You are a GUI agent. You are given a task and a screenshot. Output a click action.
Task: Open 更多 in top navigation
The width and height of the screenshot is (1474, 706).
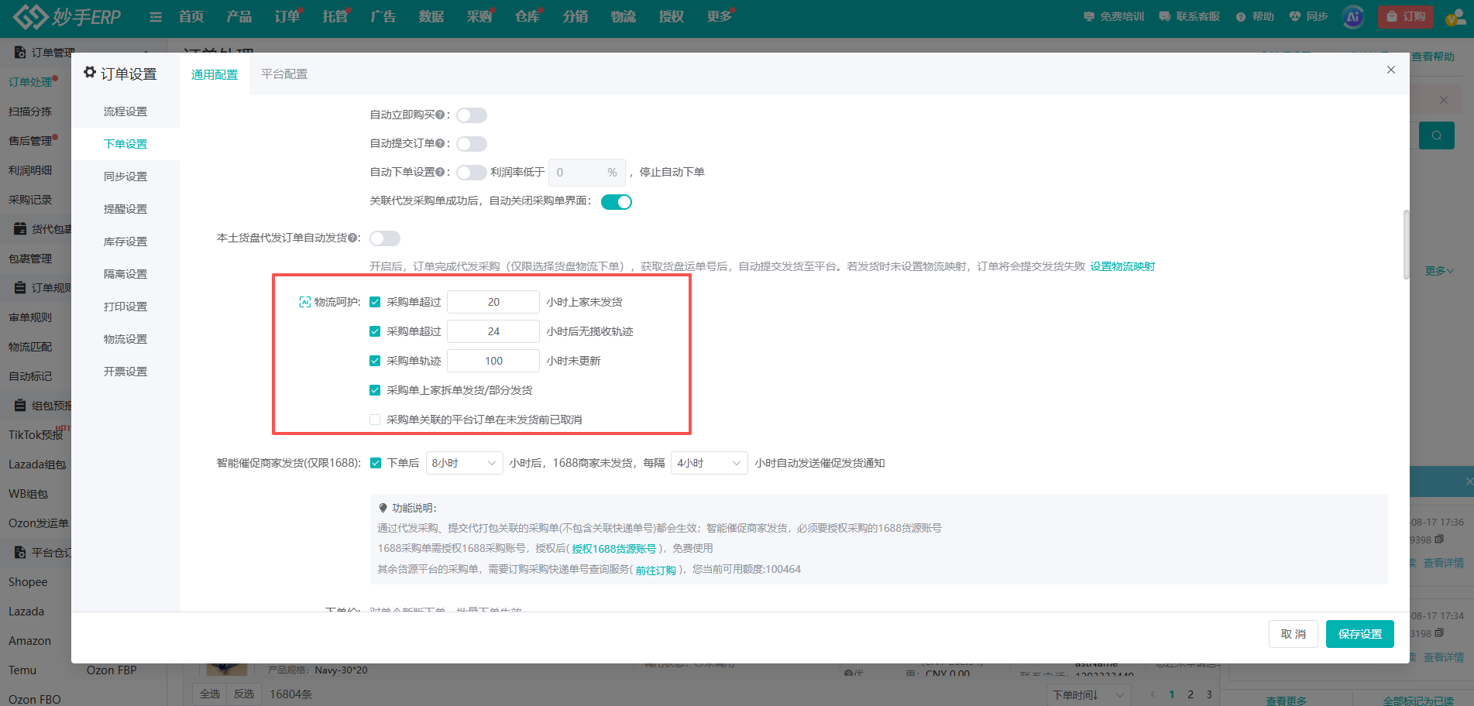click(x=720, y=16)
